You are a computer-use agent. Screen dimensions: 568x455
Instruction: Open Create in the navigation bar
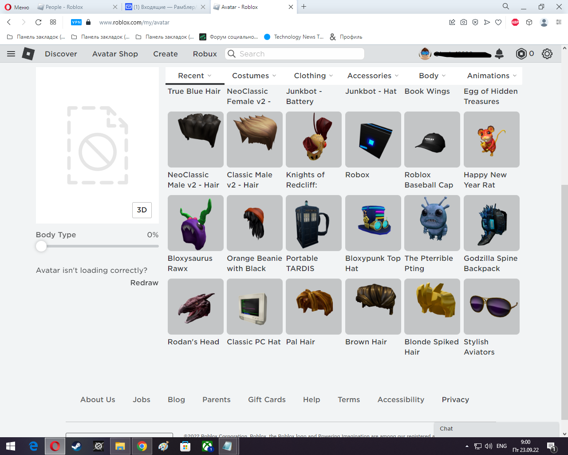point(166,54)
